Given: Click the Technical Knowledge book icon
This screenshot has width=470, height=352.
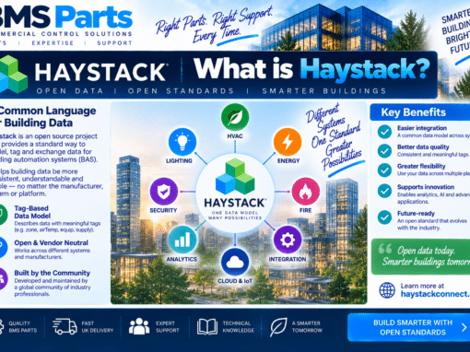Looking at the screenshot, I should pyautogui.click(x=207, y=326).
